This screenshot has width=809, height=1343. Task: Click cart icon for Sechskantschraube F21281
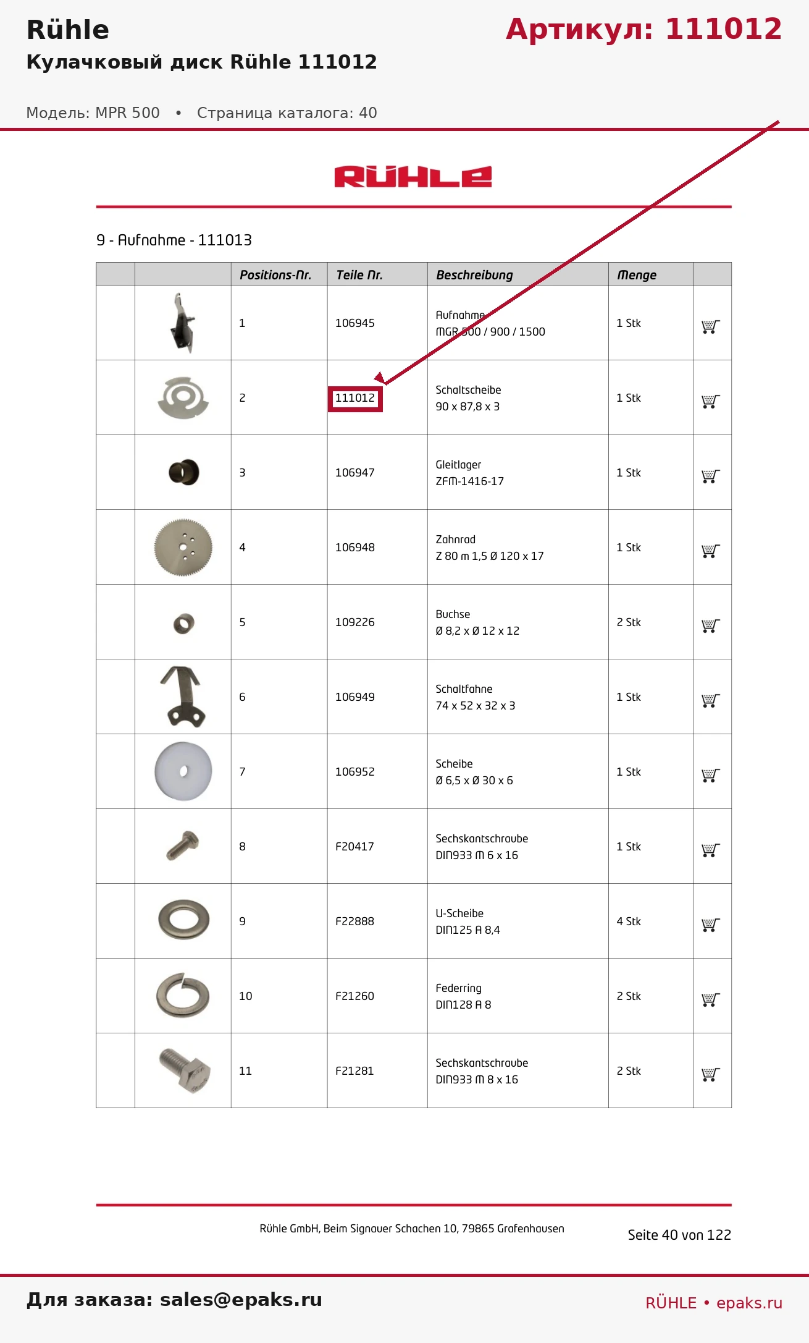click(x=711, y=1074)
